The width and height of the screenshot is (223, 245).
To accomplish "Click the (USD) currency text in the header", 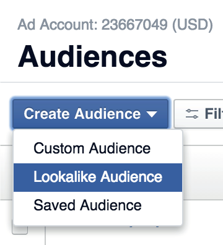I will tap(193, 25).
